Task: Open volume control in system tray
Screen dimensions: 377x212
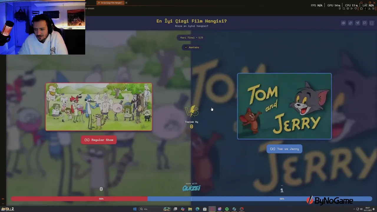Action: (361, 209)
